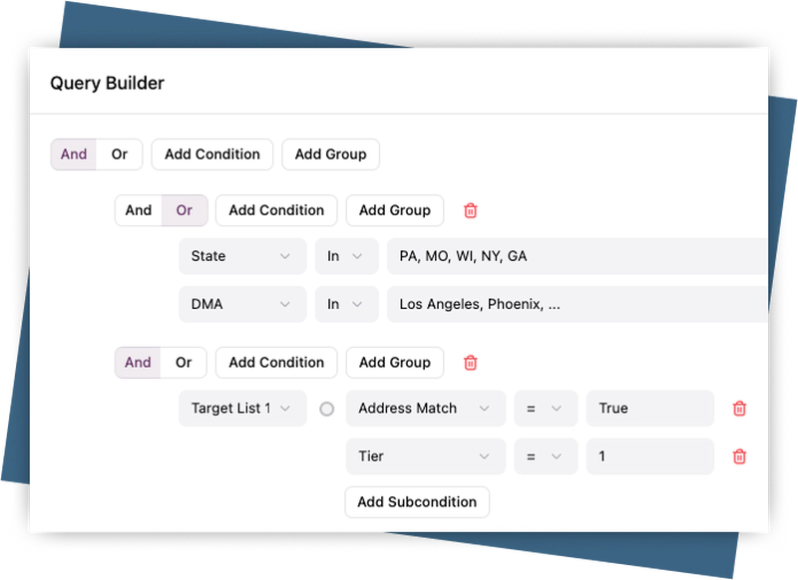Click the Add Subcondition button
The image size is (798, 580).
click(x=417, y=502)
